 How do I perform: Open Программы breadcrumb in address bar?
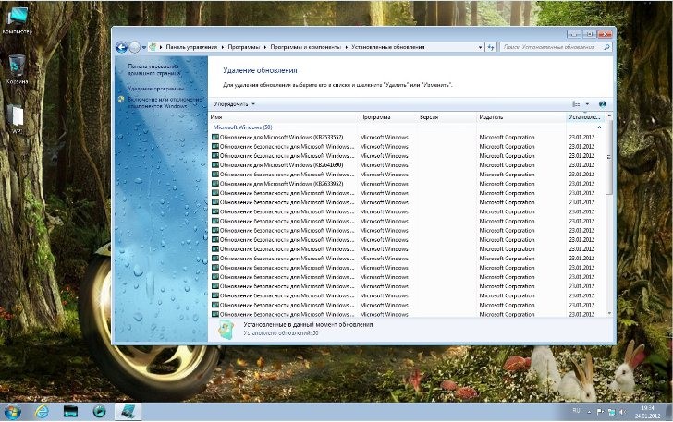click(x=244, y=47)
